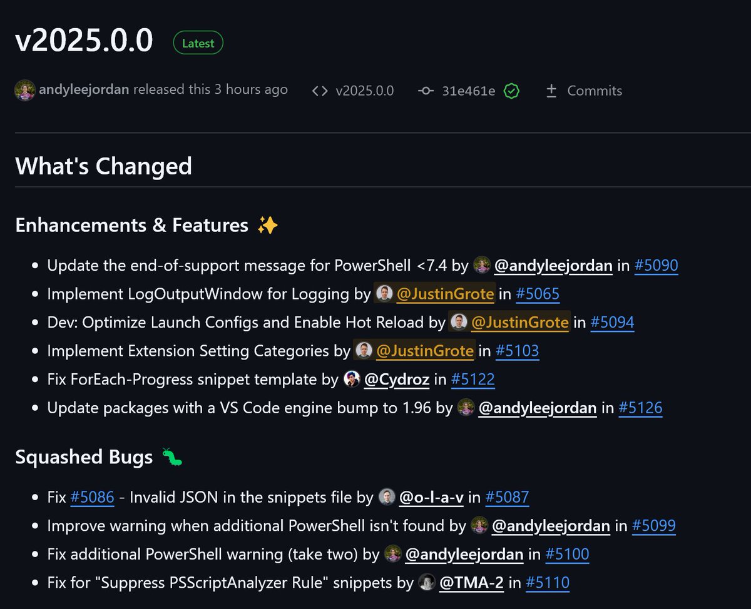Click @JustinGrote mention in LogOutputWindow row
The image size is (751, 609).
coord(446,294)
